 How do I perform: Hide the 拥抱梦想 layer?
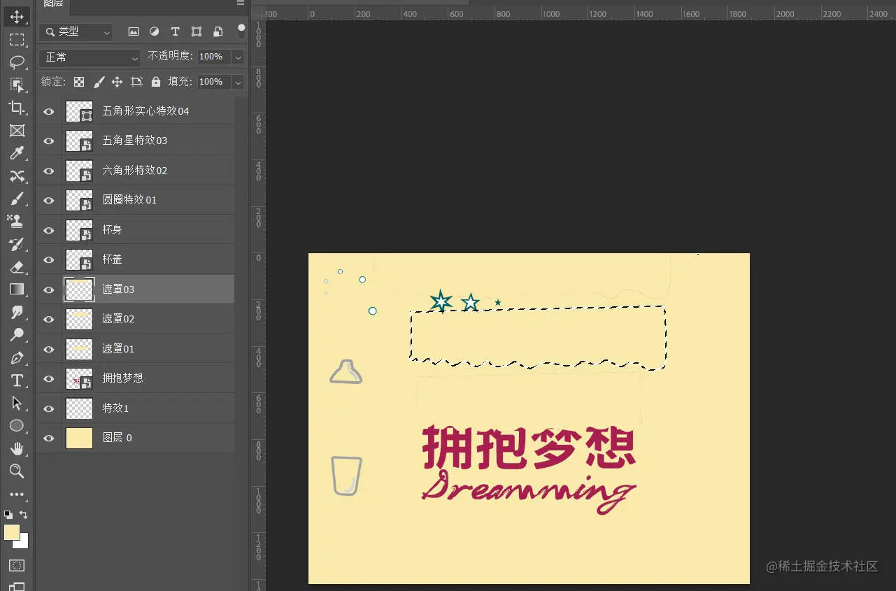click(x=48, y=378)
